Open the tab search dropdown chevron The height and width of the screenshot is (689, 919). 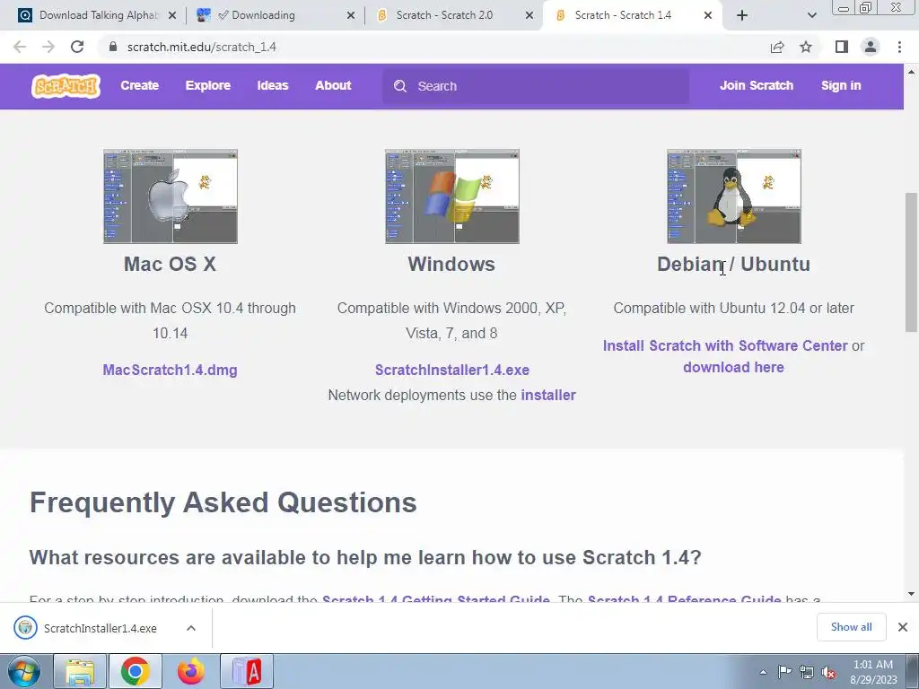point(811,15)
